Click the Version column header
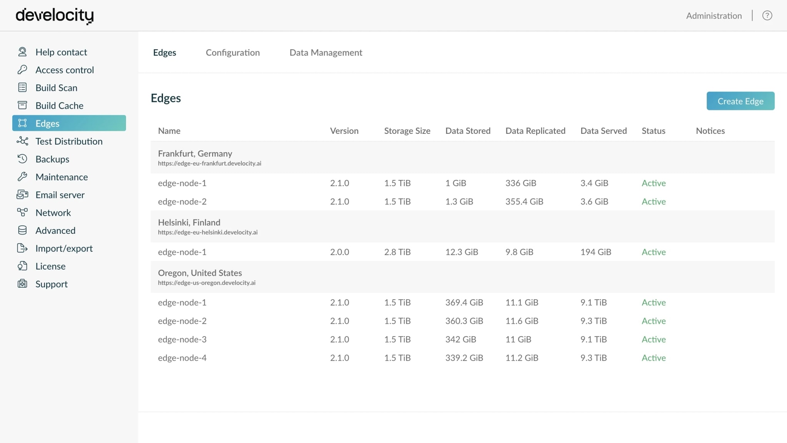 point(344,131)
